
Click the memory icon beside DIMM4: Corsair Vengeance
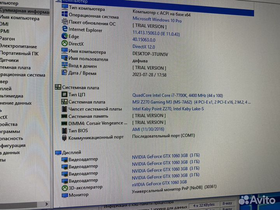(64, 123)
